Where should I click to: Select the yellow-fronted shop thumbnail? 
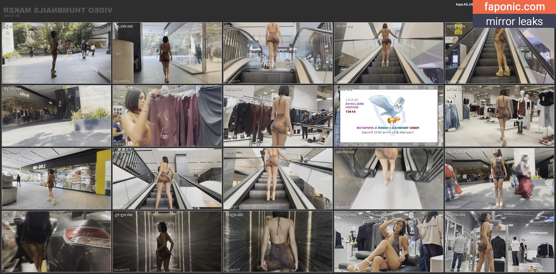click(56, 179)
